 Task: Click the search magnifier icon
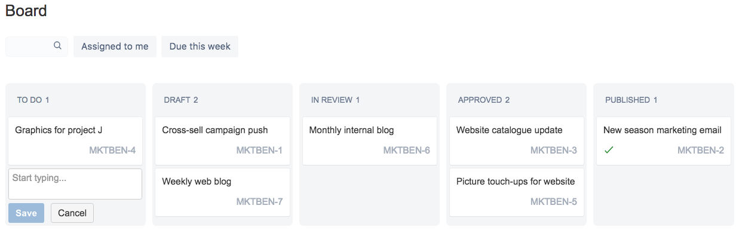(57, 45)
